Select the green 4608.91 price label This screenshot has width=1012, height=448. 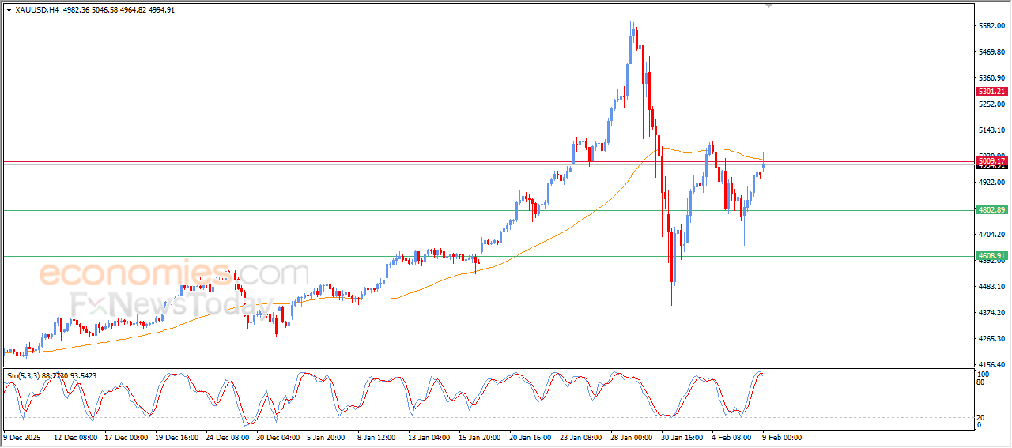pos(991,256)
